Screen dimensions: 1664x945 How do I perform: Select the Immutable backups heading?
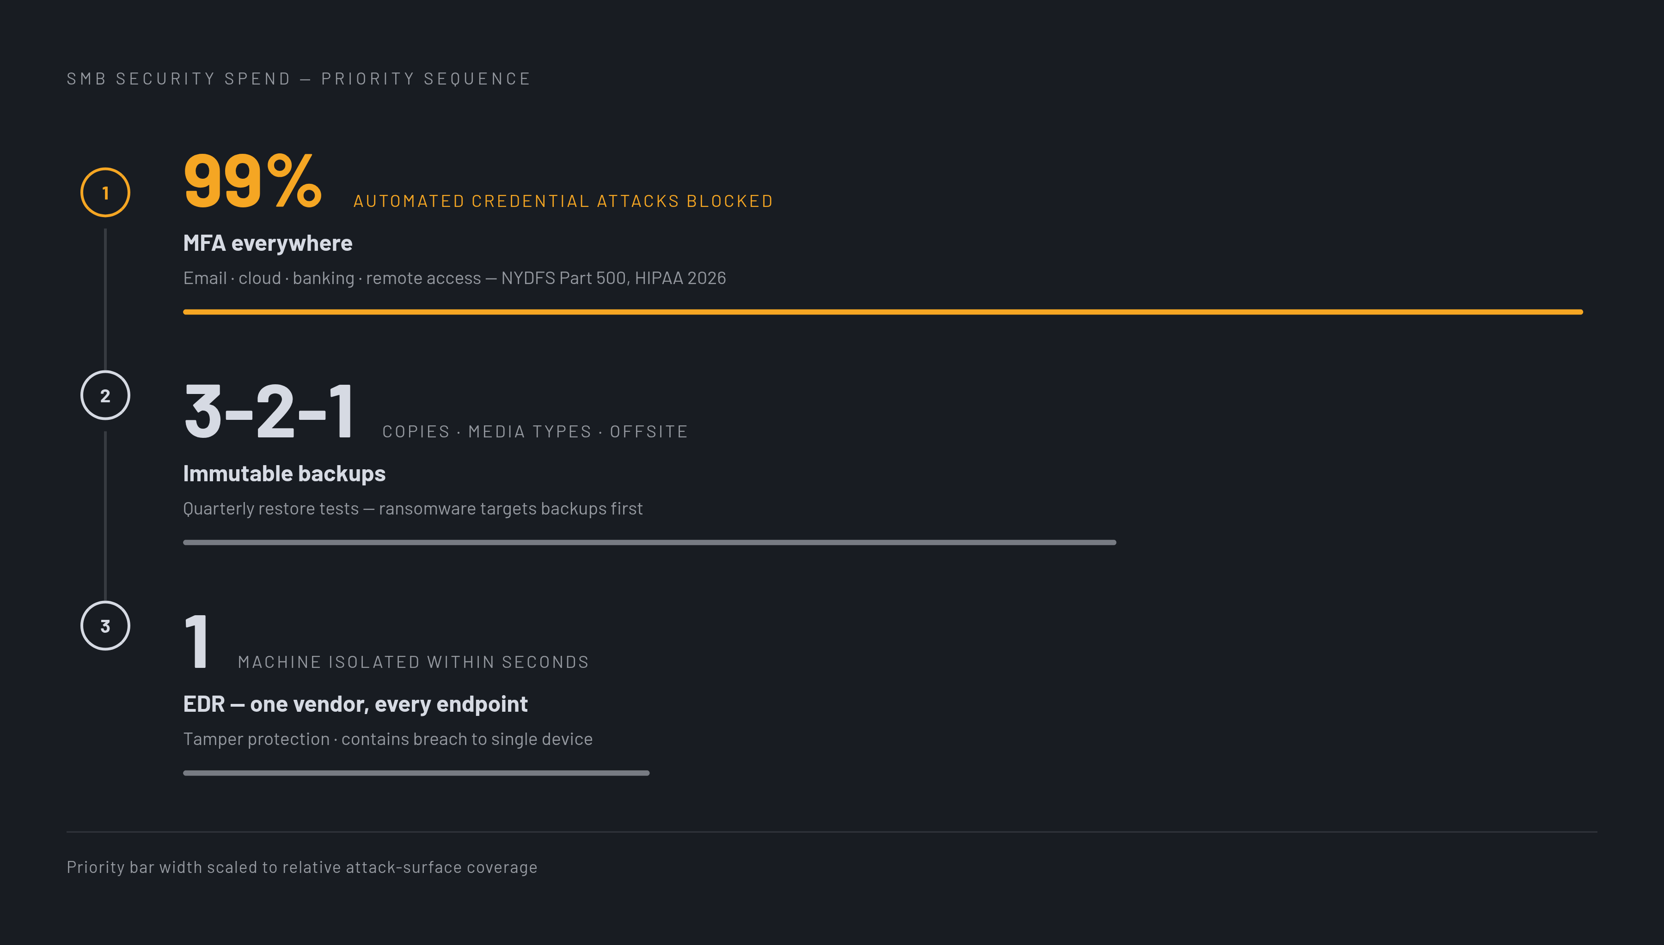pos(284,473)
